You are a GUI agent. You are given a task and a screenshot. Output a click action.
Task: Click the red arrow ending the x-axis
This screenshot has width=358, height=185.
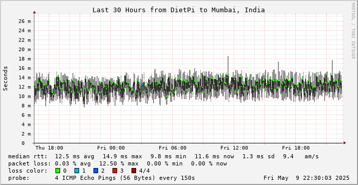coord(345,143)
